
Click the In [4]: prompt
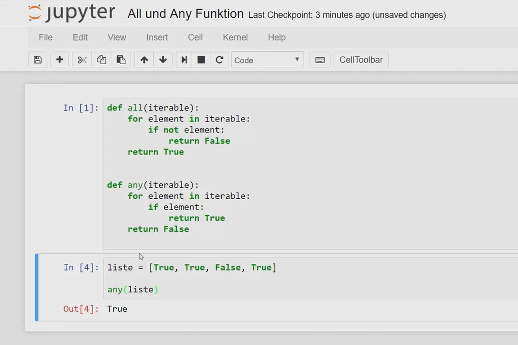[x=81, y=267]
